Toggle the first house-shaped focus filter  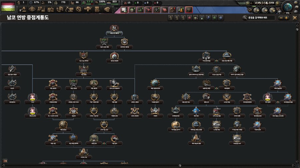tap(171, 18)
